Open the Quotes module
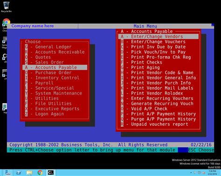 tap(55, 57)
